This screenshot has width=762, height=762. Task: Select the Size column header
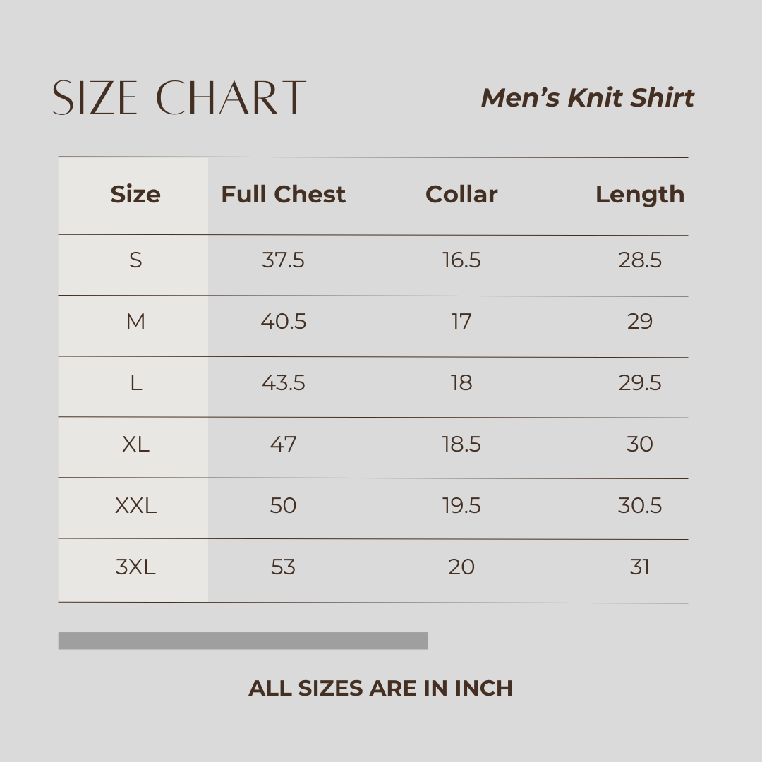click(135, 195)
